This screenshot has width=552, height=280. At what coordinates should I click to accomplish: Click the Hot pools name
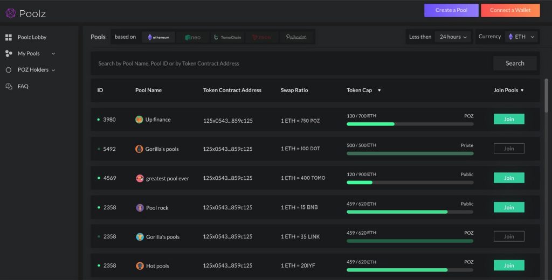click(x=158, y=267)
